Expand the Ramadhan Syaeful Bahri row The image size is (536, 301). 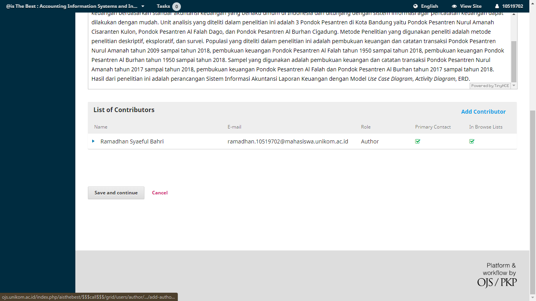tap(93, 141)
